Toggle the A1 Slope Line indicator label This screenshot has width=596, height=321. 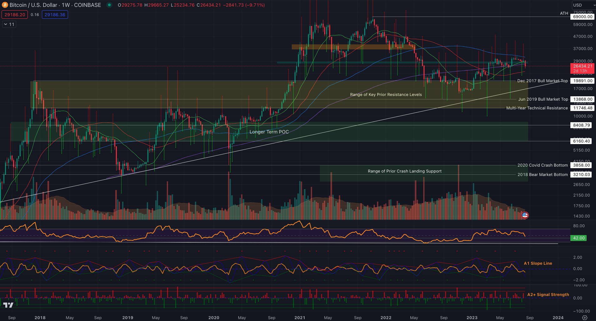(x=538, y=263)
